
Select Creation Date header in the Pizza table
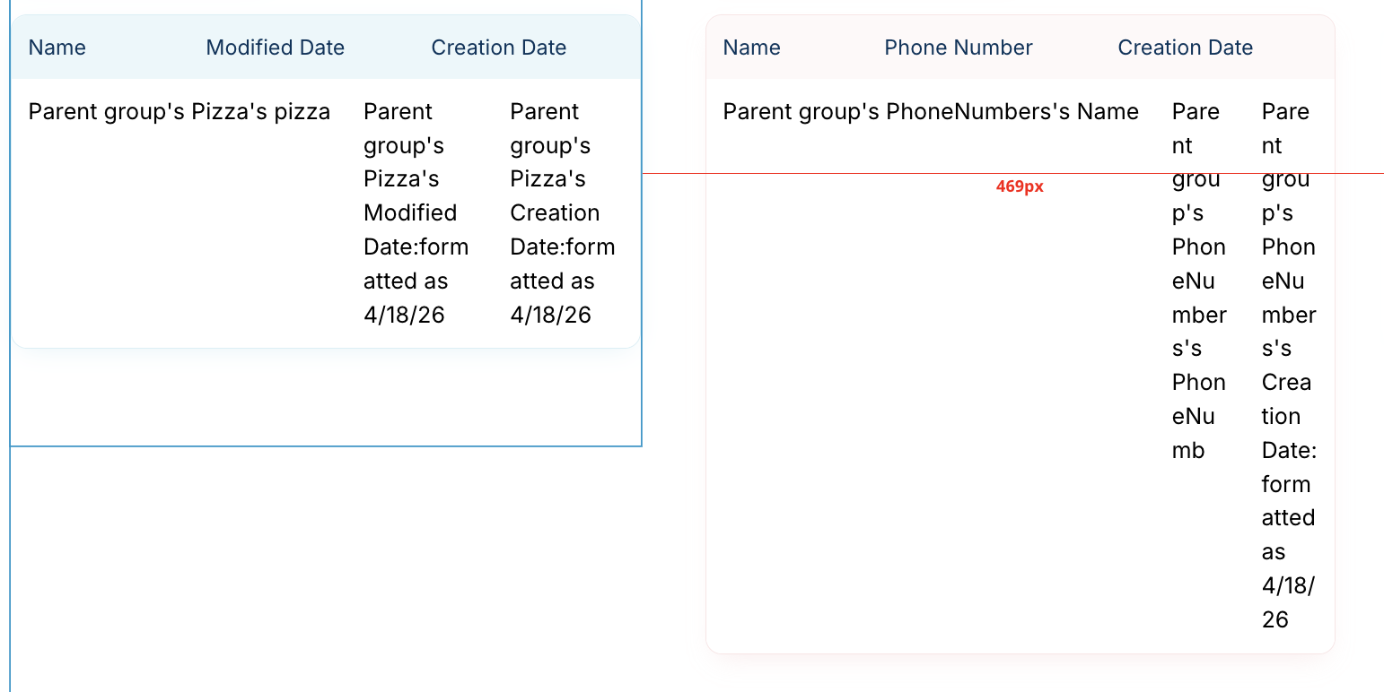coord(498,48)
